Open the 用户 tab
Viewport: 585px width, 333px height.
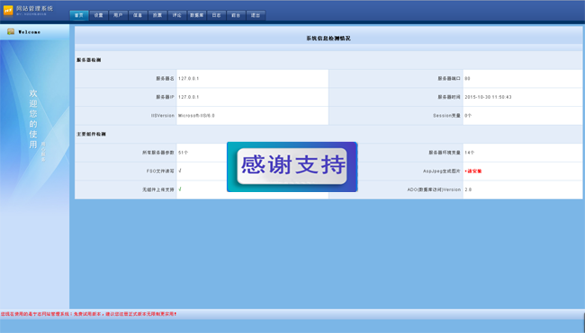point(118,15)
